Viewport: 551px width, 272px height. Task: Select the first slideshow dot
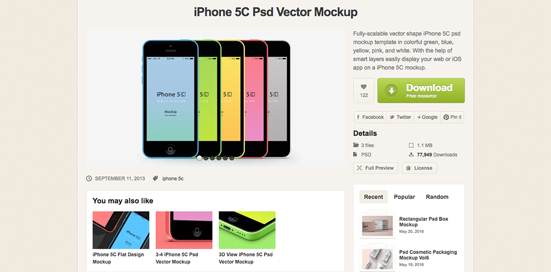(200, 158)
